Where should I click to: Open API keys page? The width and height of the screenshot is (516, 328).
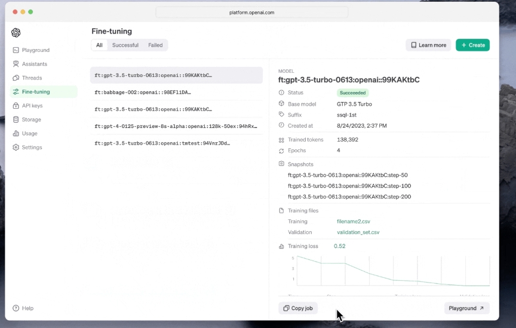click(x=32, y=106)
